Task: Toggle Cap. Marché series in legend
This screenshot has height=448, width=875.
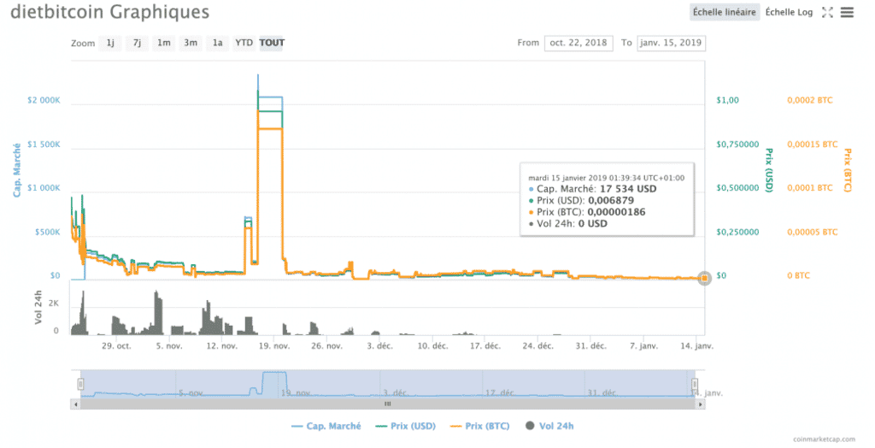Action: pyautogui.click(x=326, y=427)
